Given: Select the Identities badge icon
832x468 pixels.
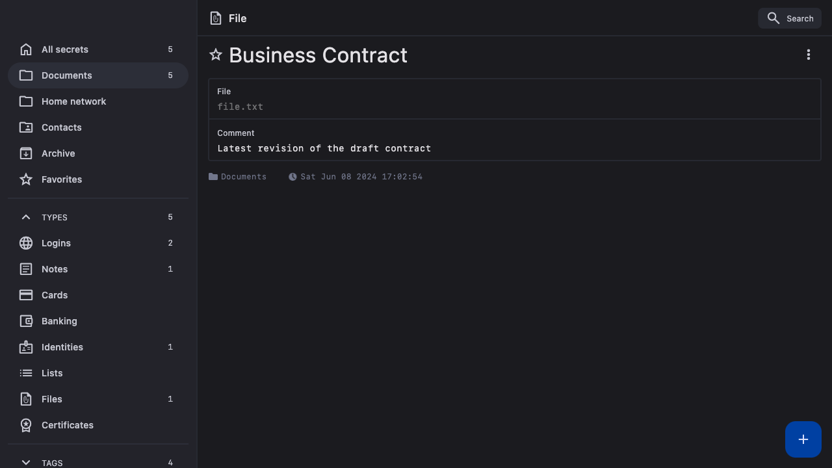Looking at the screenshot, I should click(26, 347).
